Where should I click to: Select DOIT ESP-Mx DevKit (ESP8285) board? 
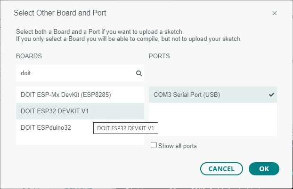coord(66,94)
